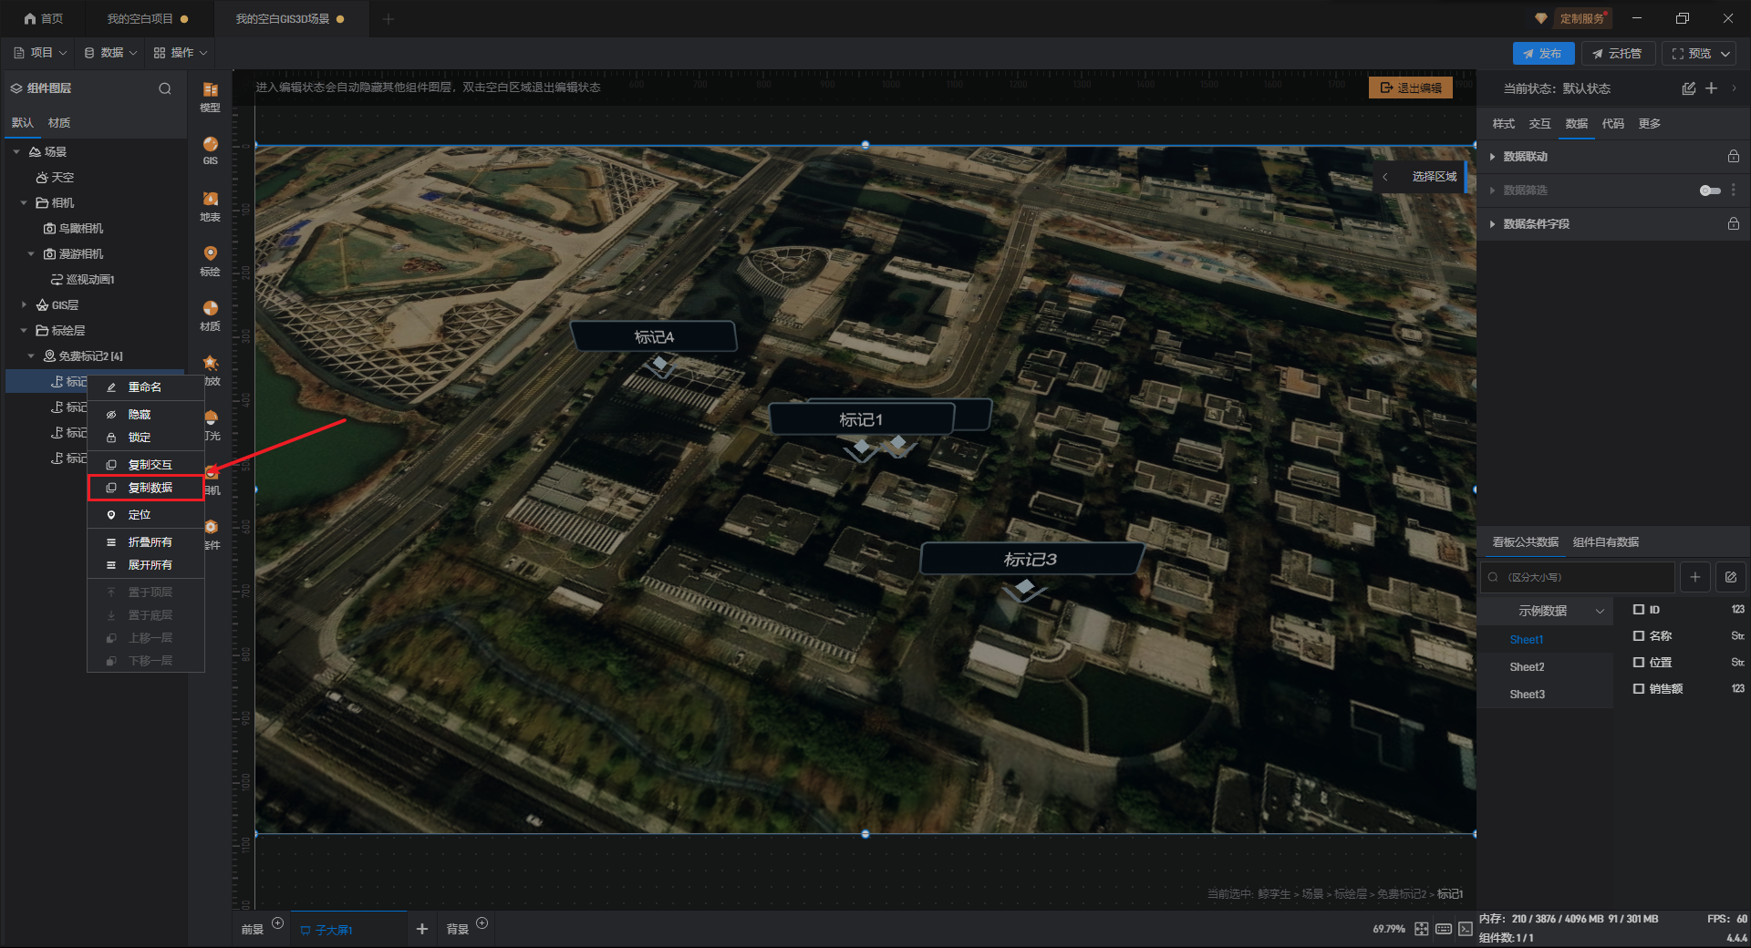Image resolution: width=1751 pixels, height=948 pixels.
Task: Click the keyboard shortcuts icon in status bar
Action: (x=1444, y=929)
